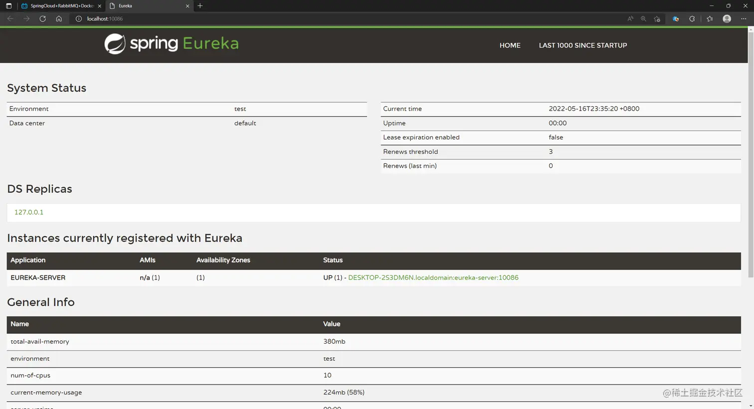Open the user profile avatar

727,19
